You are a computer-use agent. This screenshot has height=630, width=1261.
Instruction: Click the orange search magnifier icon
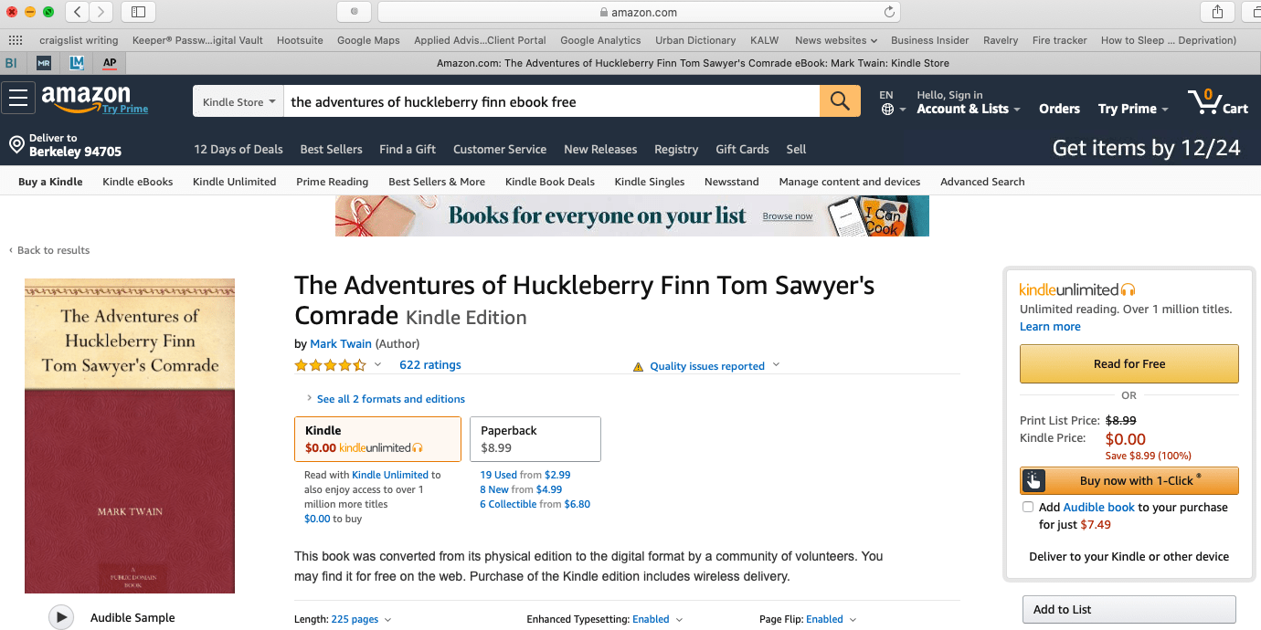839,100
